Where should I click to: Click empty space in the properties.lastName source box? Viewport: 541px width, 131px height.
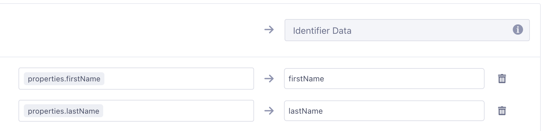179,111
